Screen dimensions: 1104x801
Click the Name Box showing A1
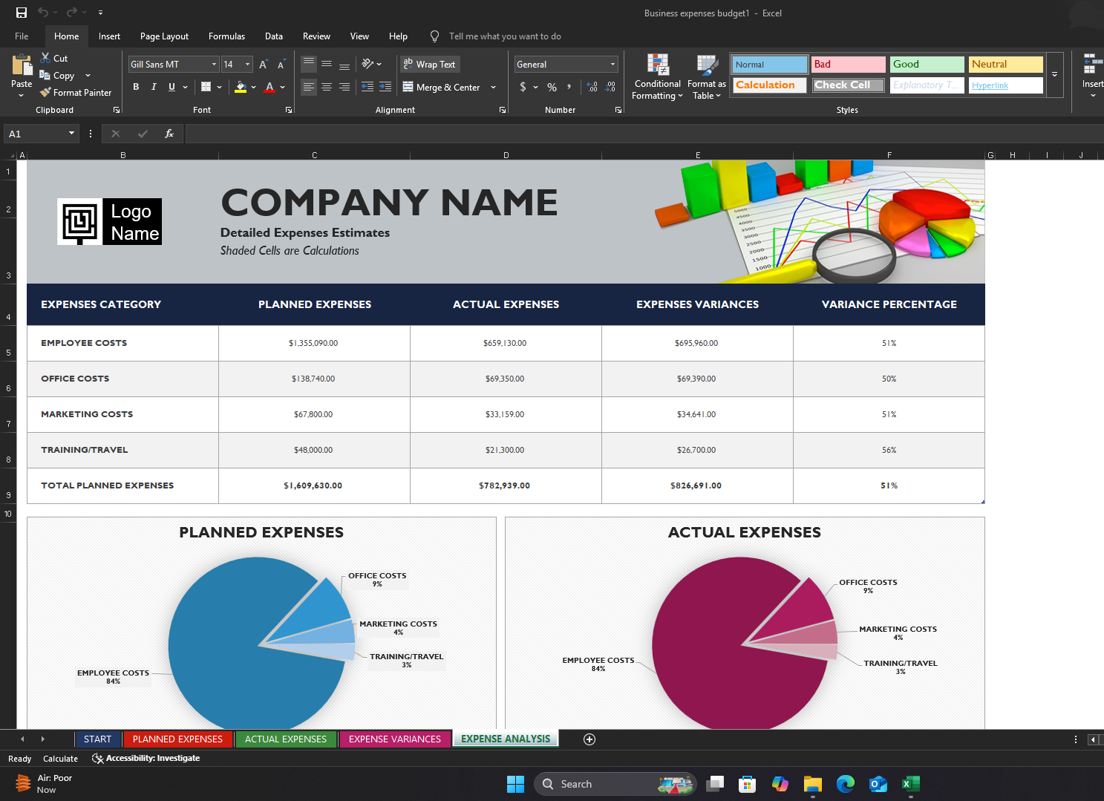[x=35, y=134]
